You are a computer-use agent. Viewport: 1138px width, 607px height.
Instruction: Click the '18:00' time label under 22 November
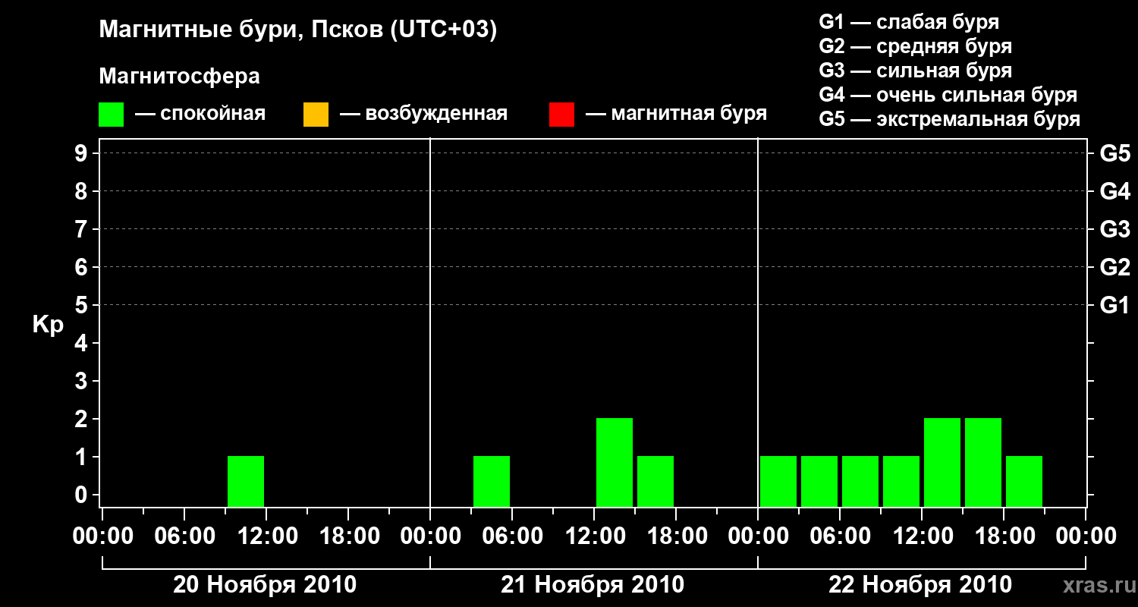coord(1004,536)
